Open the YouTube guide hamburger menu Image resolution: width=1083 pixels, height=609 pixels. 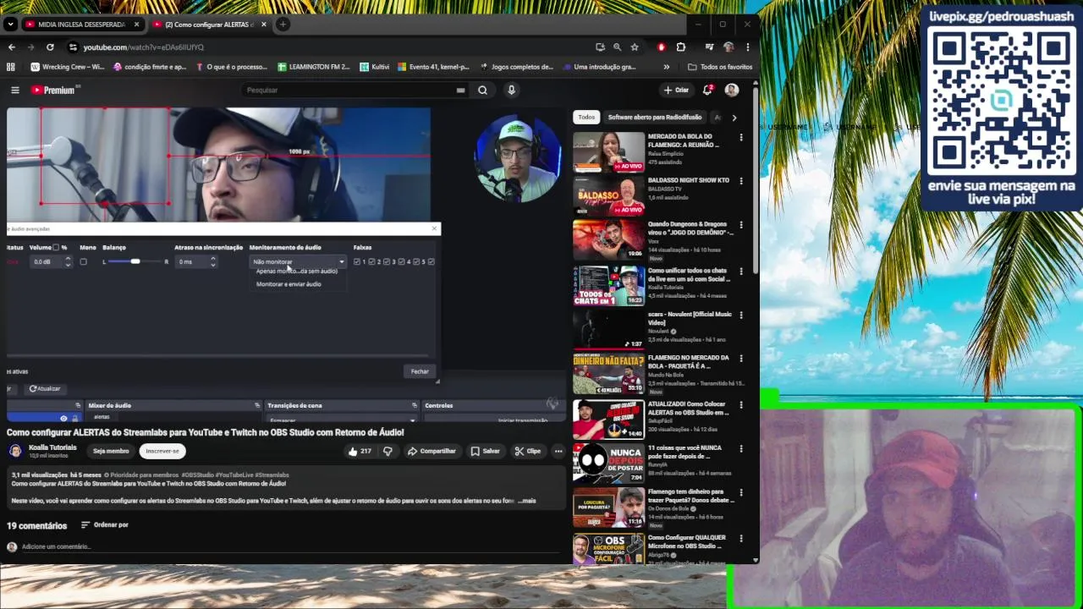click(x=14, y=90)
